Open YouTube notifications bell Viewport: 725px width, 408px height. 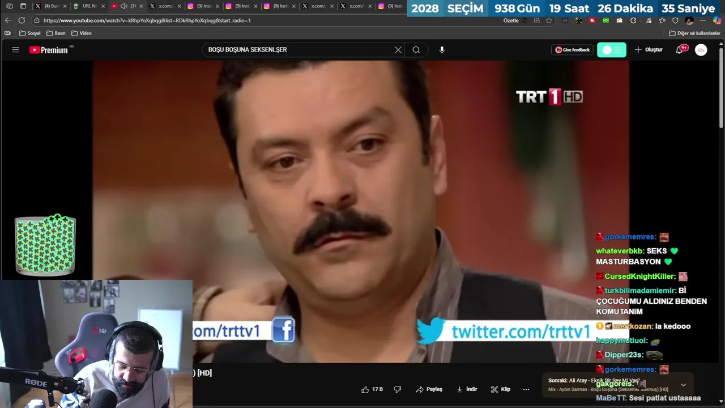680,50
